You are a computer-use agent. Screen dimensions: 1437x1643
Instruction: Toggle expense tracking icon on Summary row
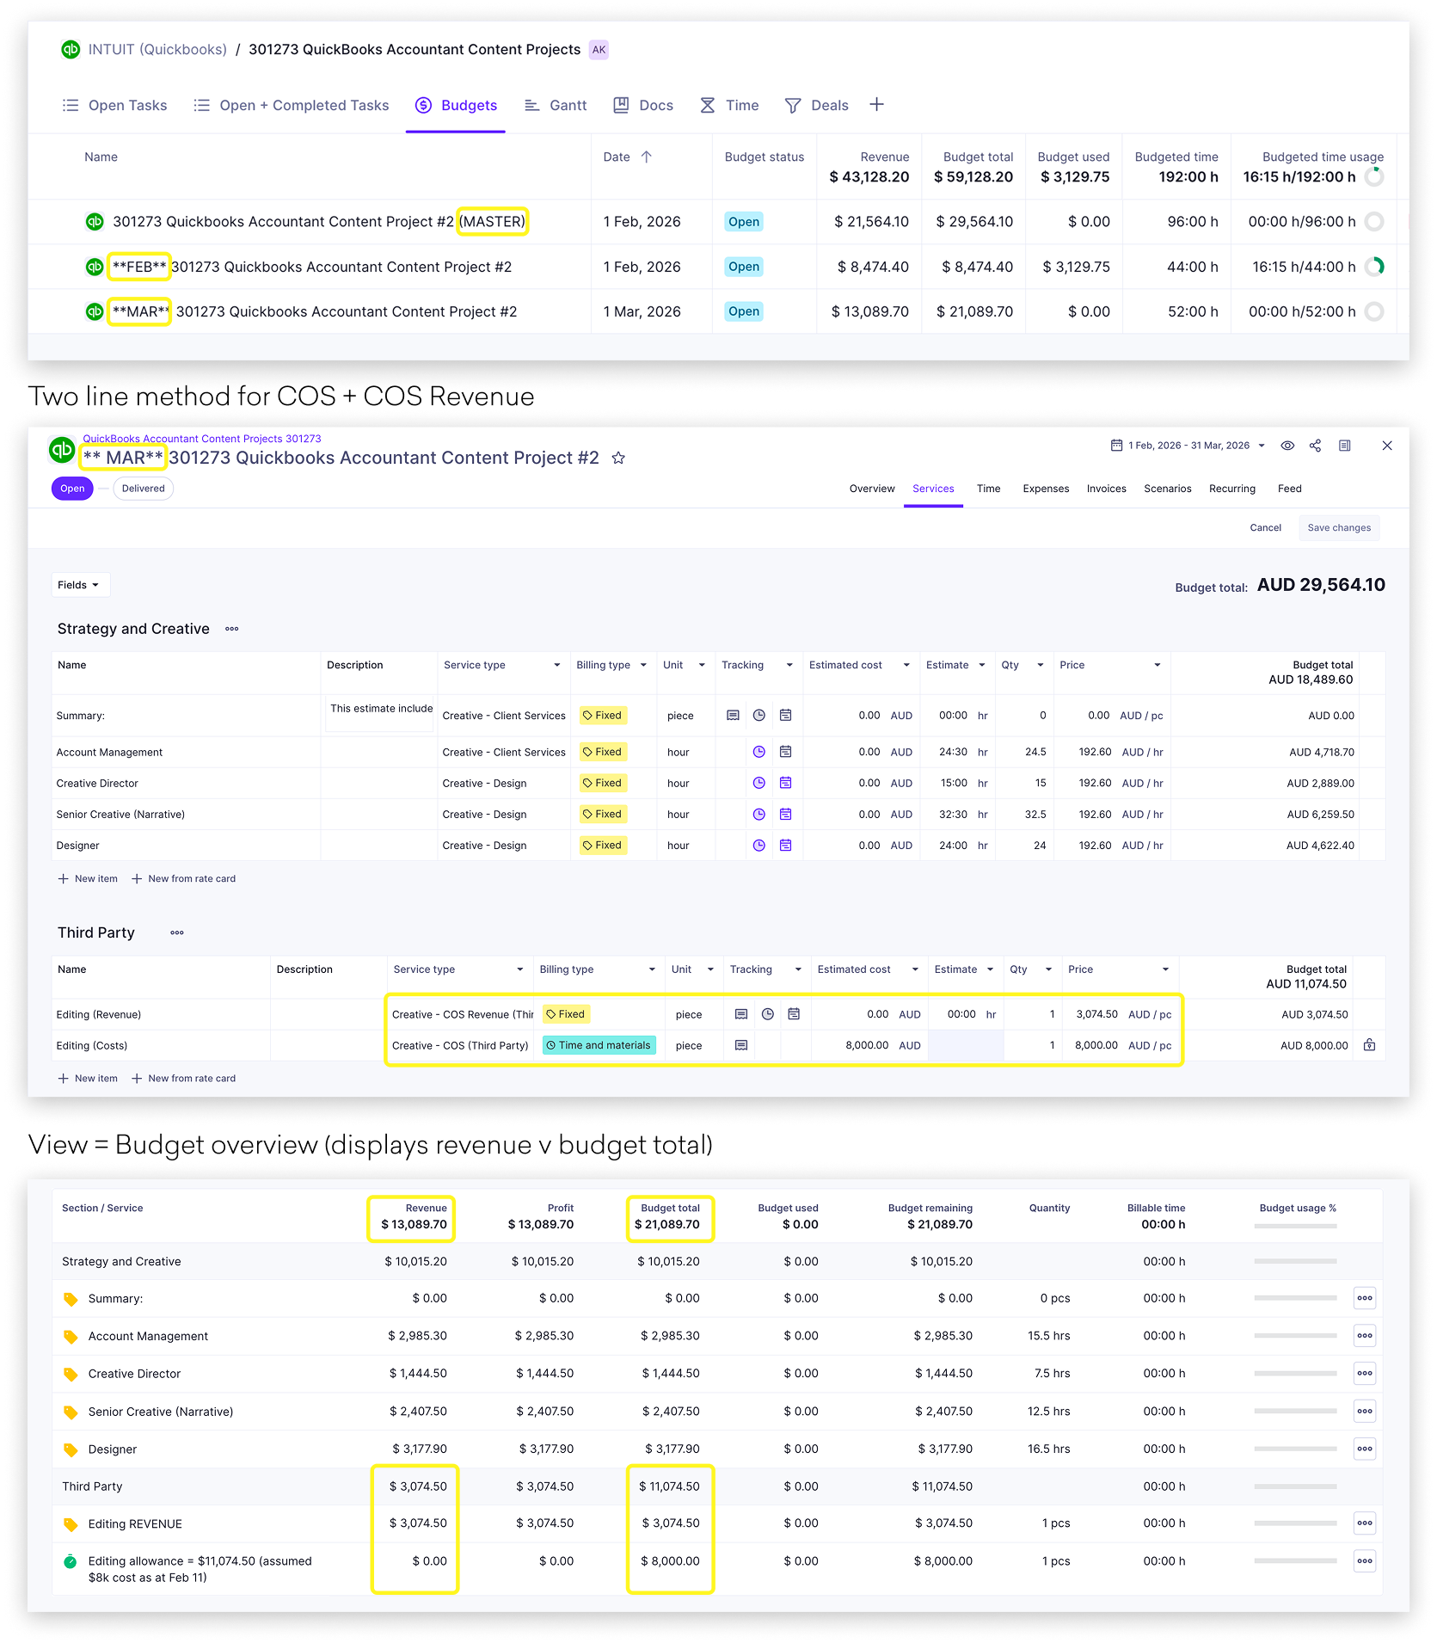point(733,716)
